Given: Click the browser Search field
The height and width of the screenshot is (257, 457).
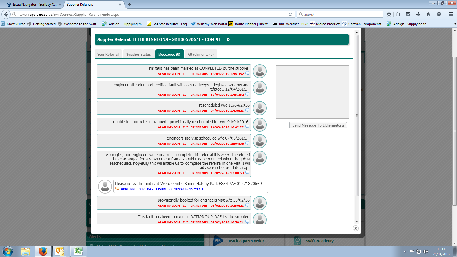Looking at the screenshot, I should click(x=340, y=14).
